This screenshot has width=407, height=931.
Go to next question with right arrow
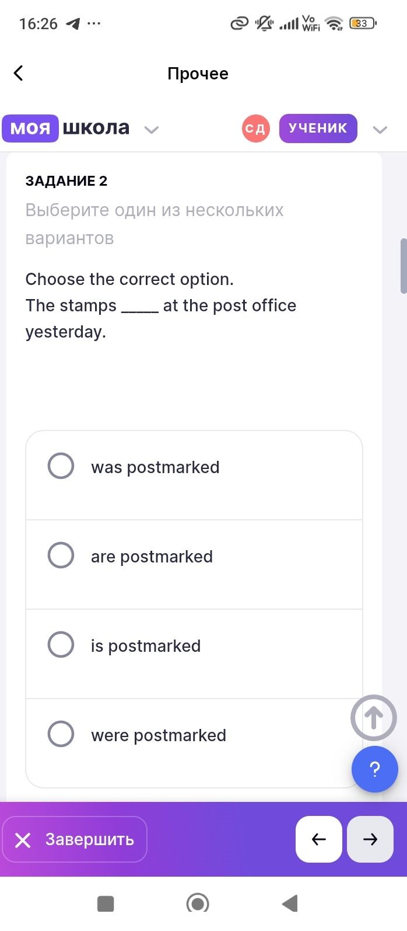[370, 839]
